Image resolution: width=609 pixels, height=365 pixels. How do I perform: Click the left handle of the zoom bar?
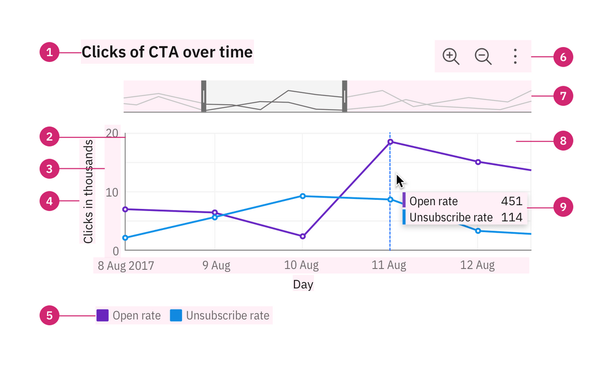[204, 96]
